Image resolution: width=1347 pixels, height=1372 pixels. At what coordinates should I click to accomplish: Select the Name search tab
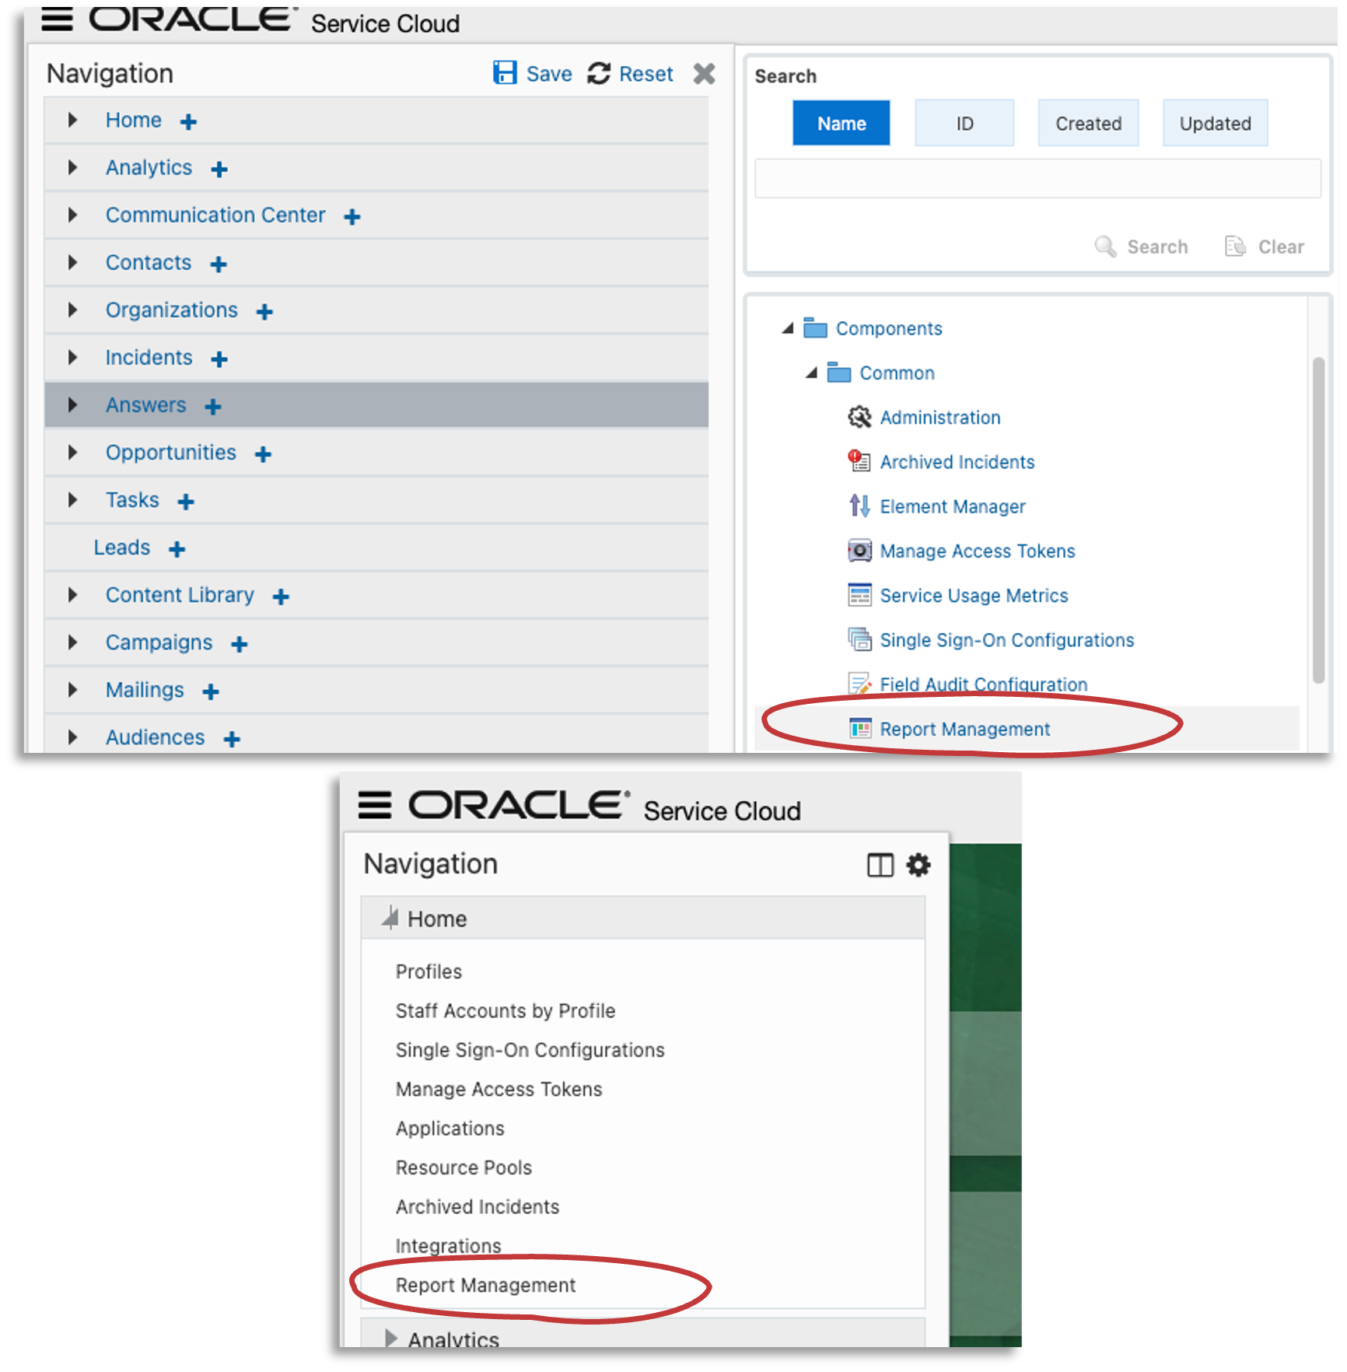click(x=841, y=123)
